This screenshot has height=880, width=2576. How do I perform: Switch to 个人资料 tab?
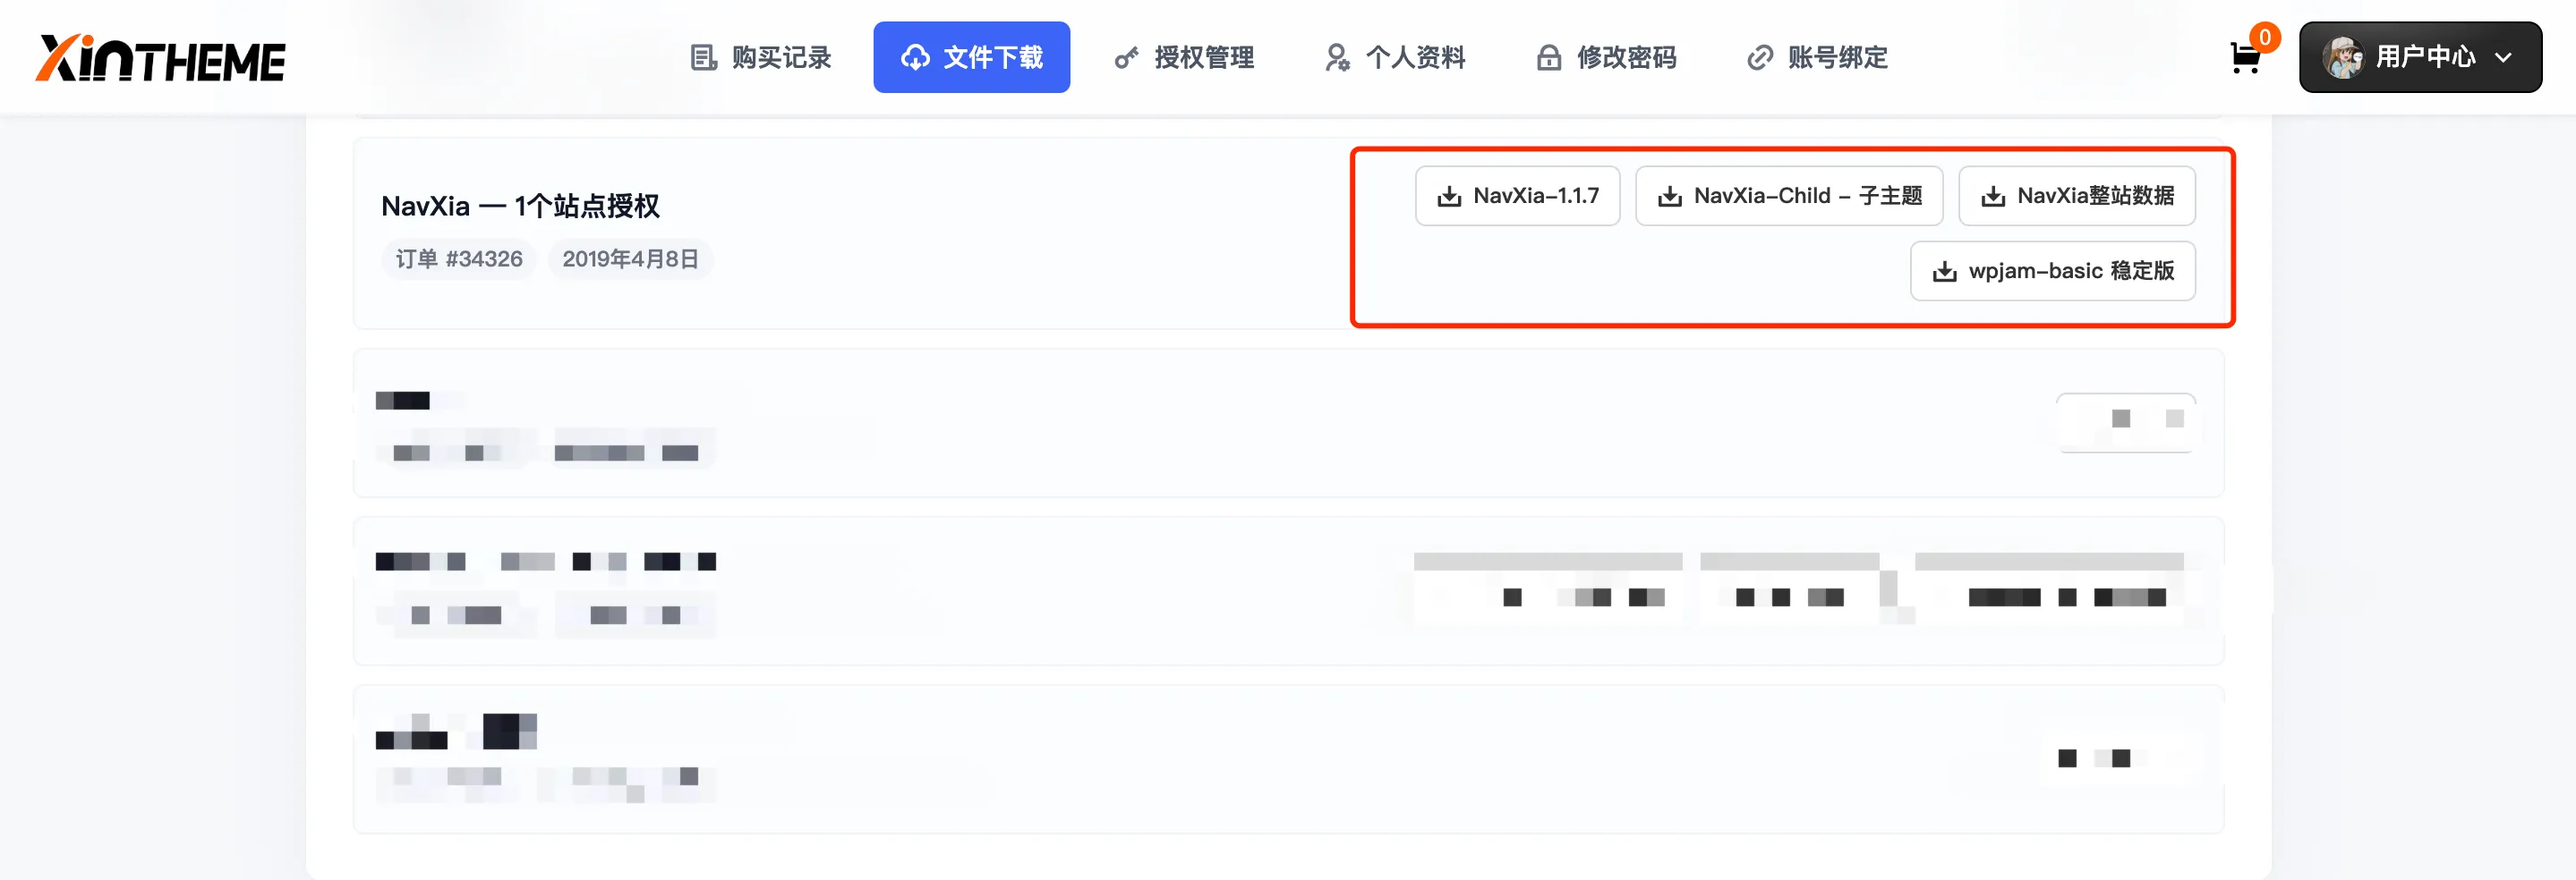[1395, 58]
